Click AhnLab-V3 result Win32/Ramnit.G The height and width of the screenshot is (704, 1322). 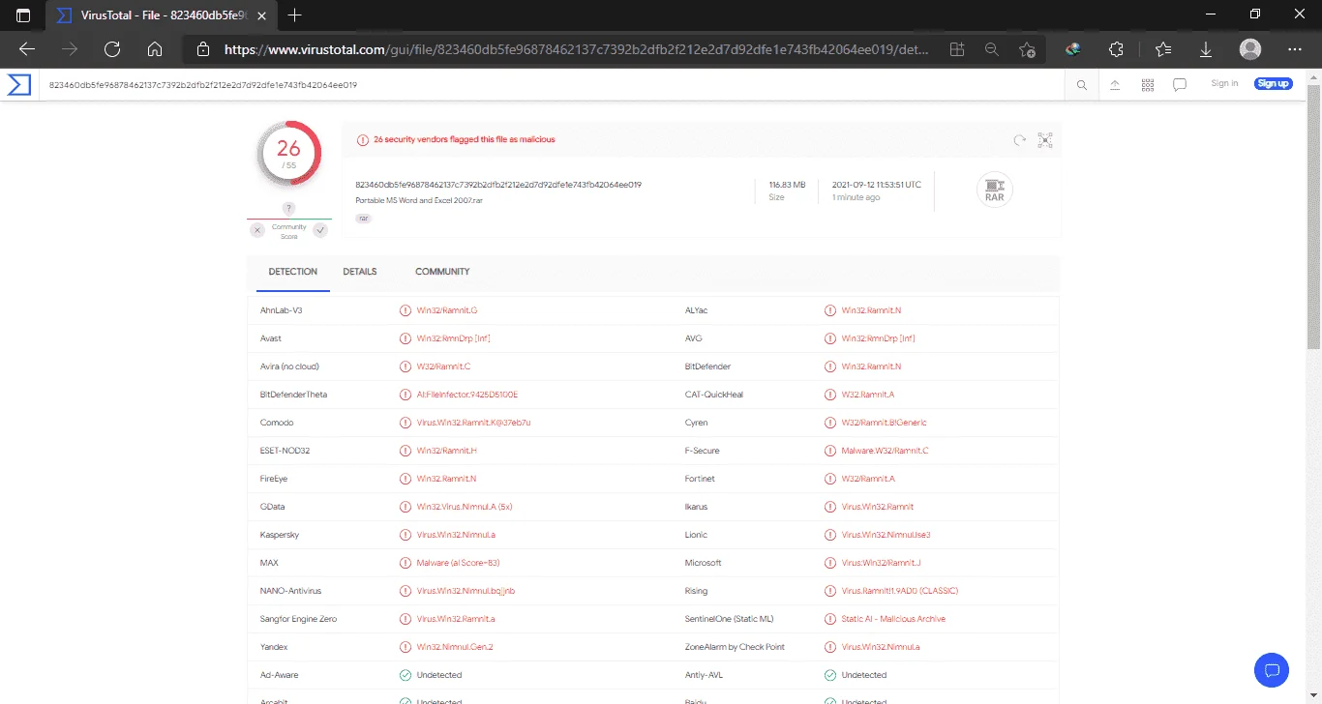coord(446,310)
